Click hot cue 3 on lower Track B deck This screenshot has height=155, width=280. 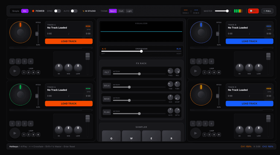click(x=205, y=124)
